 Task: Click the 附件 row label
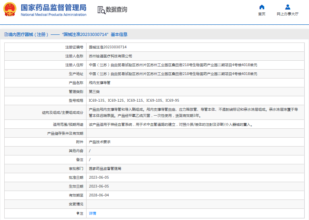click(80, 142)
